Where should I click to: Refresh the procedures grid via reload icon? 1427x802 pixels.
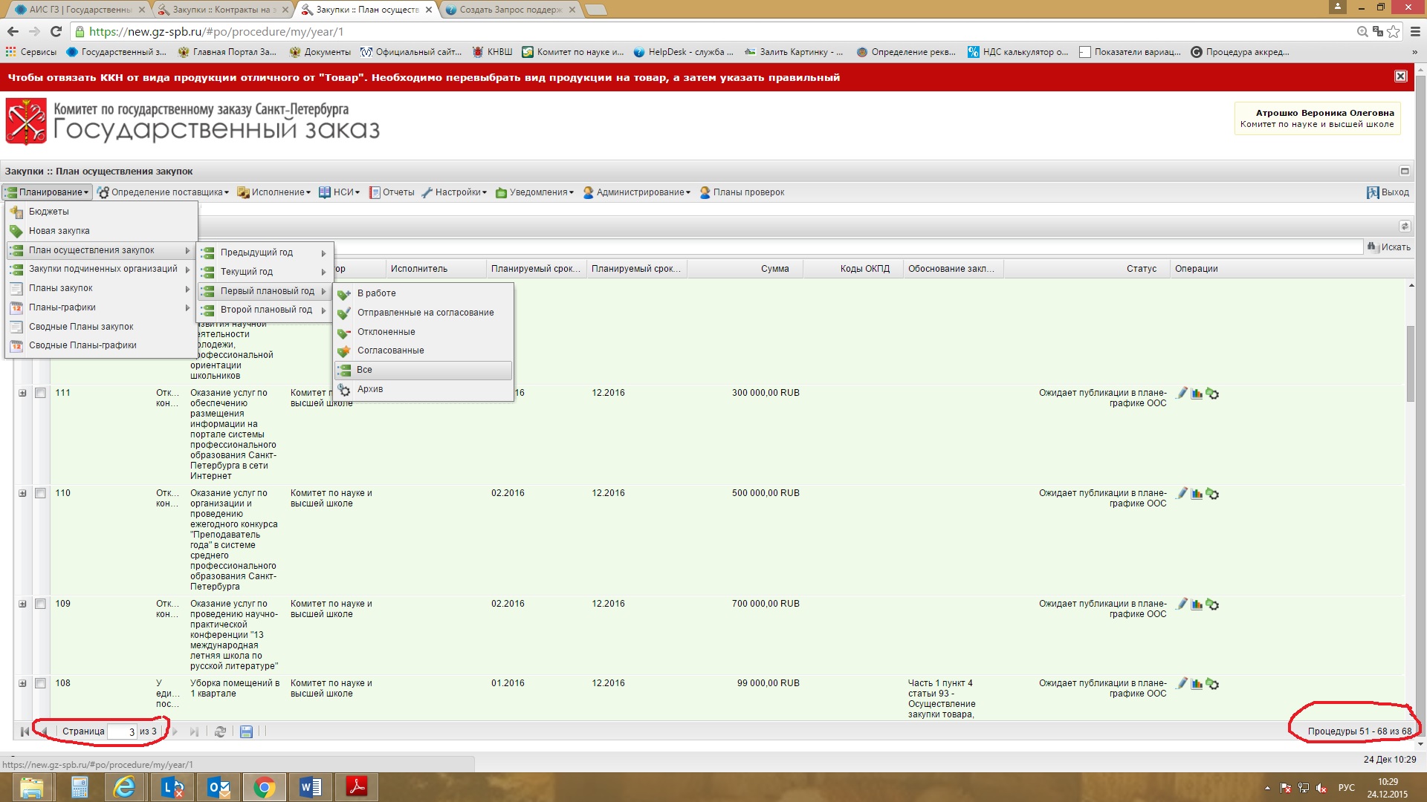220,731
